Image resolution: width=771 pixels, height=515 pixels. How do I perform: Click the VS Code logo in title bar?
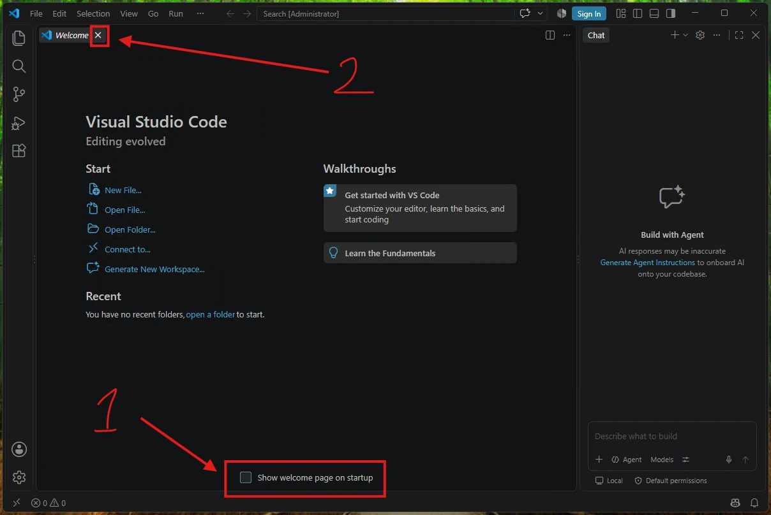[14, 13]
